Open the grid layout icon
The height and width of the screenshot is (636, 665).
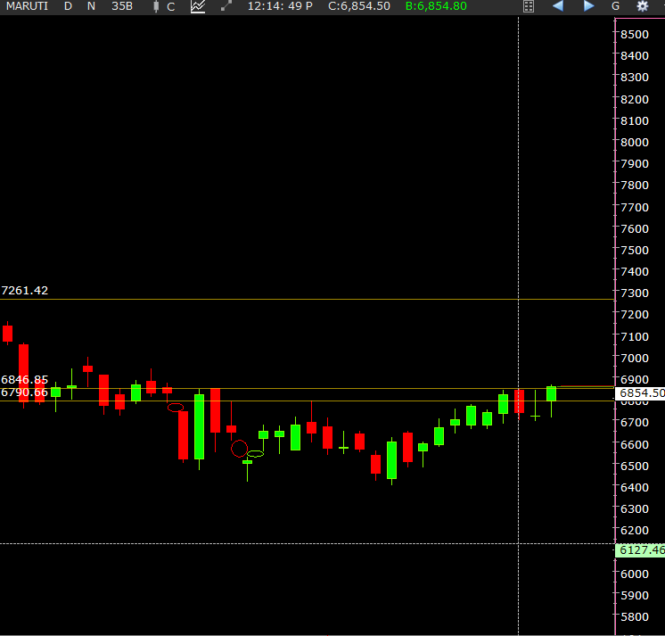click(x=529, y=6)
